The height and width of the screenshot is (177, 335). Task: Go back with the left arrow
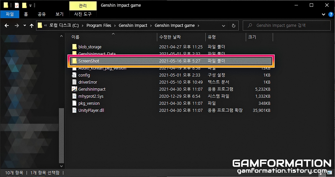(x=7, y=26)
